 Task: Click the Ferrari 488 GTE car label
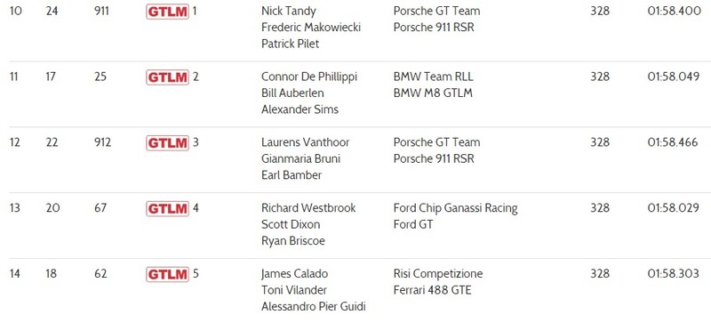tap(432, 290)
